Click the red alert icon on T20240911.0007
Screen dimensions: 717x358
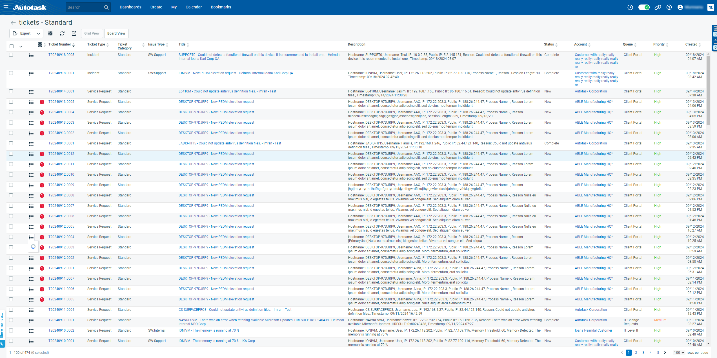click(42, 279)
